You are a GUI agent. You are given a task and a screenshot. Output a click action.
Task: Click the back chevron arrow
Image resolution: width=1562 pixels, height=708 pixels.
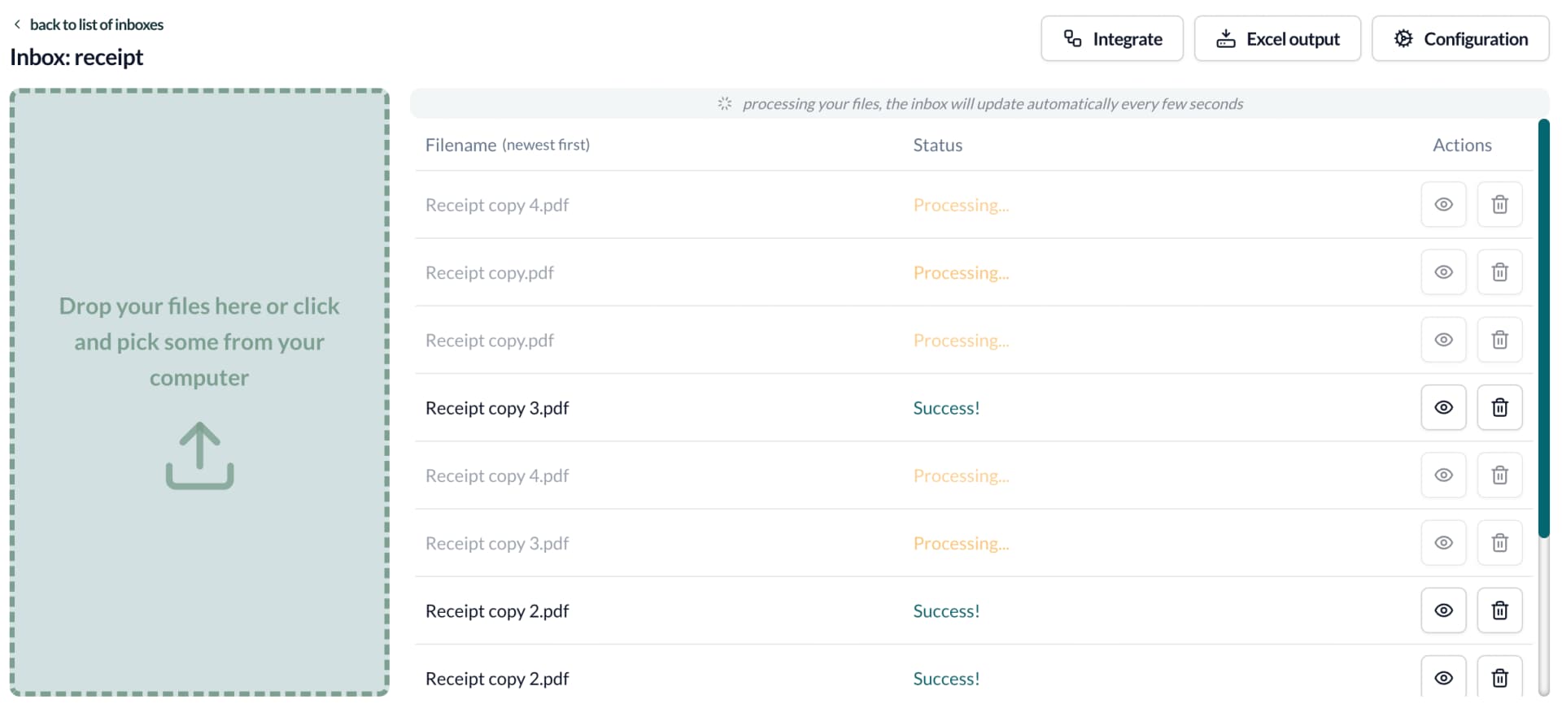pos(17,24)
